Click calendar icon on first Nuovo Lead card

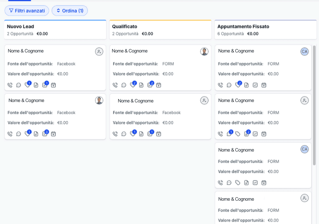pos(53,85)
